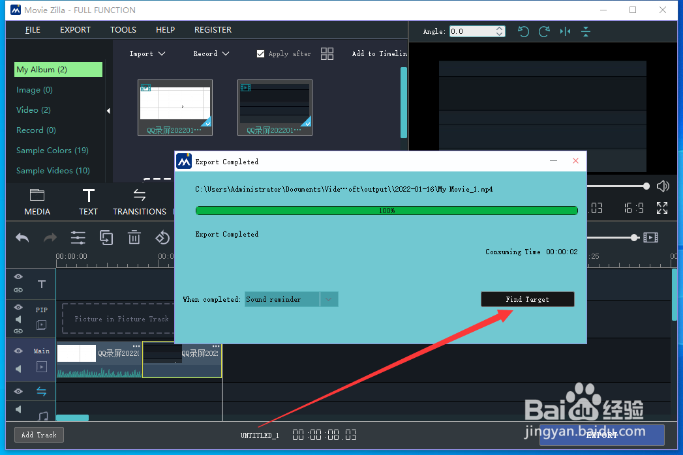Link the PIP track chain icon

(18, 331)
